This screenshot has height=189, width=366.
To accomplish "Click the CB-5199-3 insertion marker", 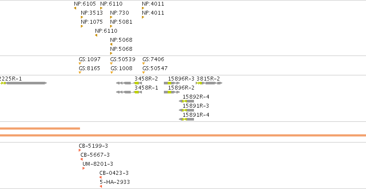I will point(80,150).
